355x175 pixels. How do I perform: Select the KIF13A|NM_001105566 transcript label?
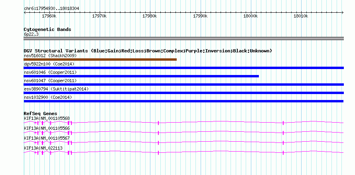point(47,129)
